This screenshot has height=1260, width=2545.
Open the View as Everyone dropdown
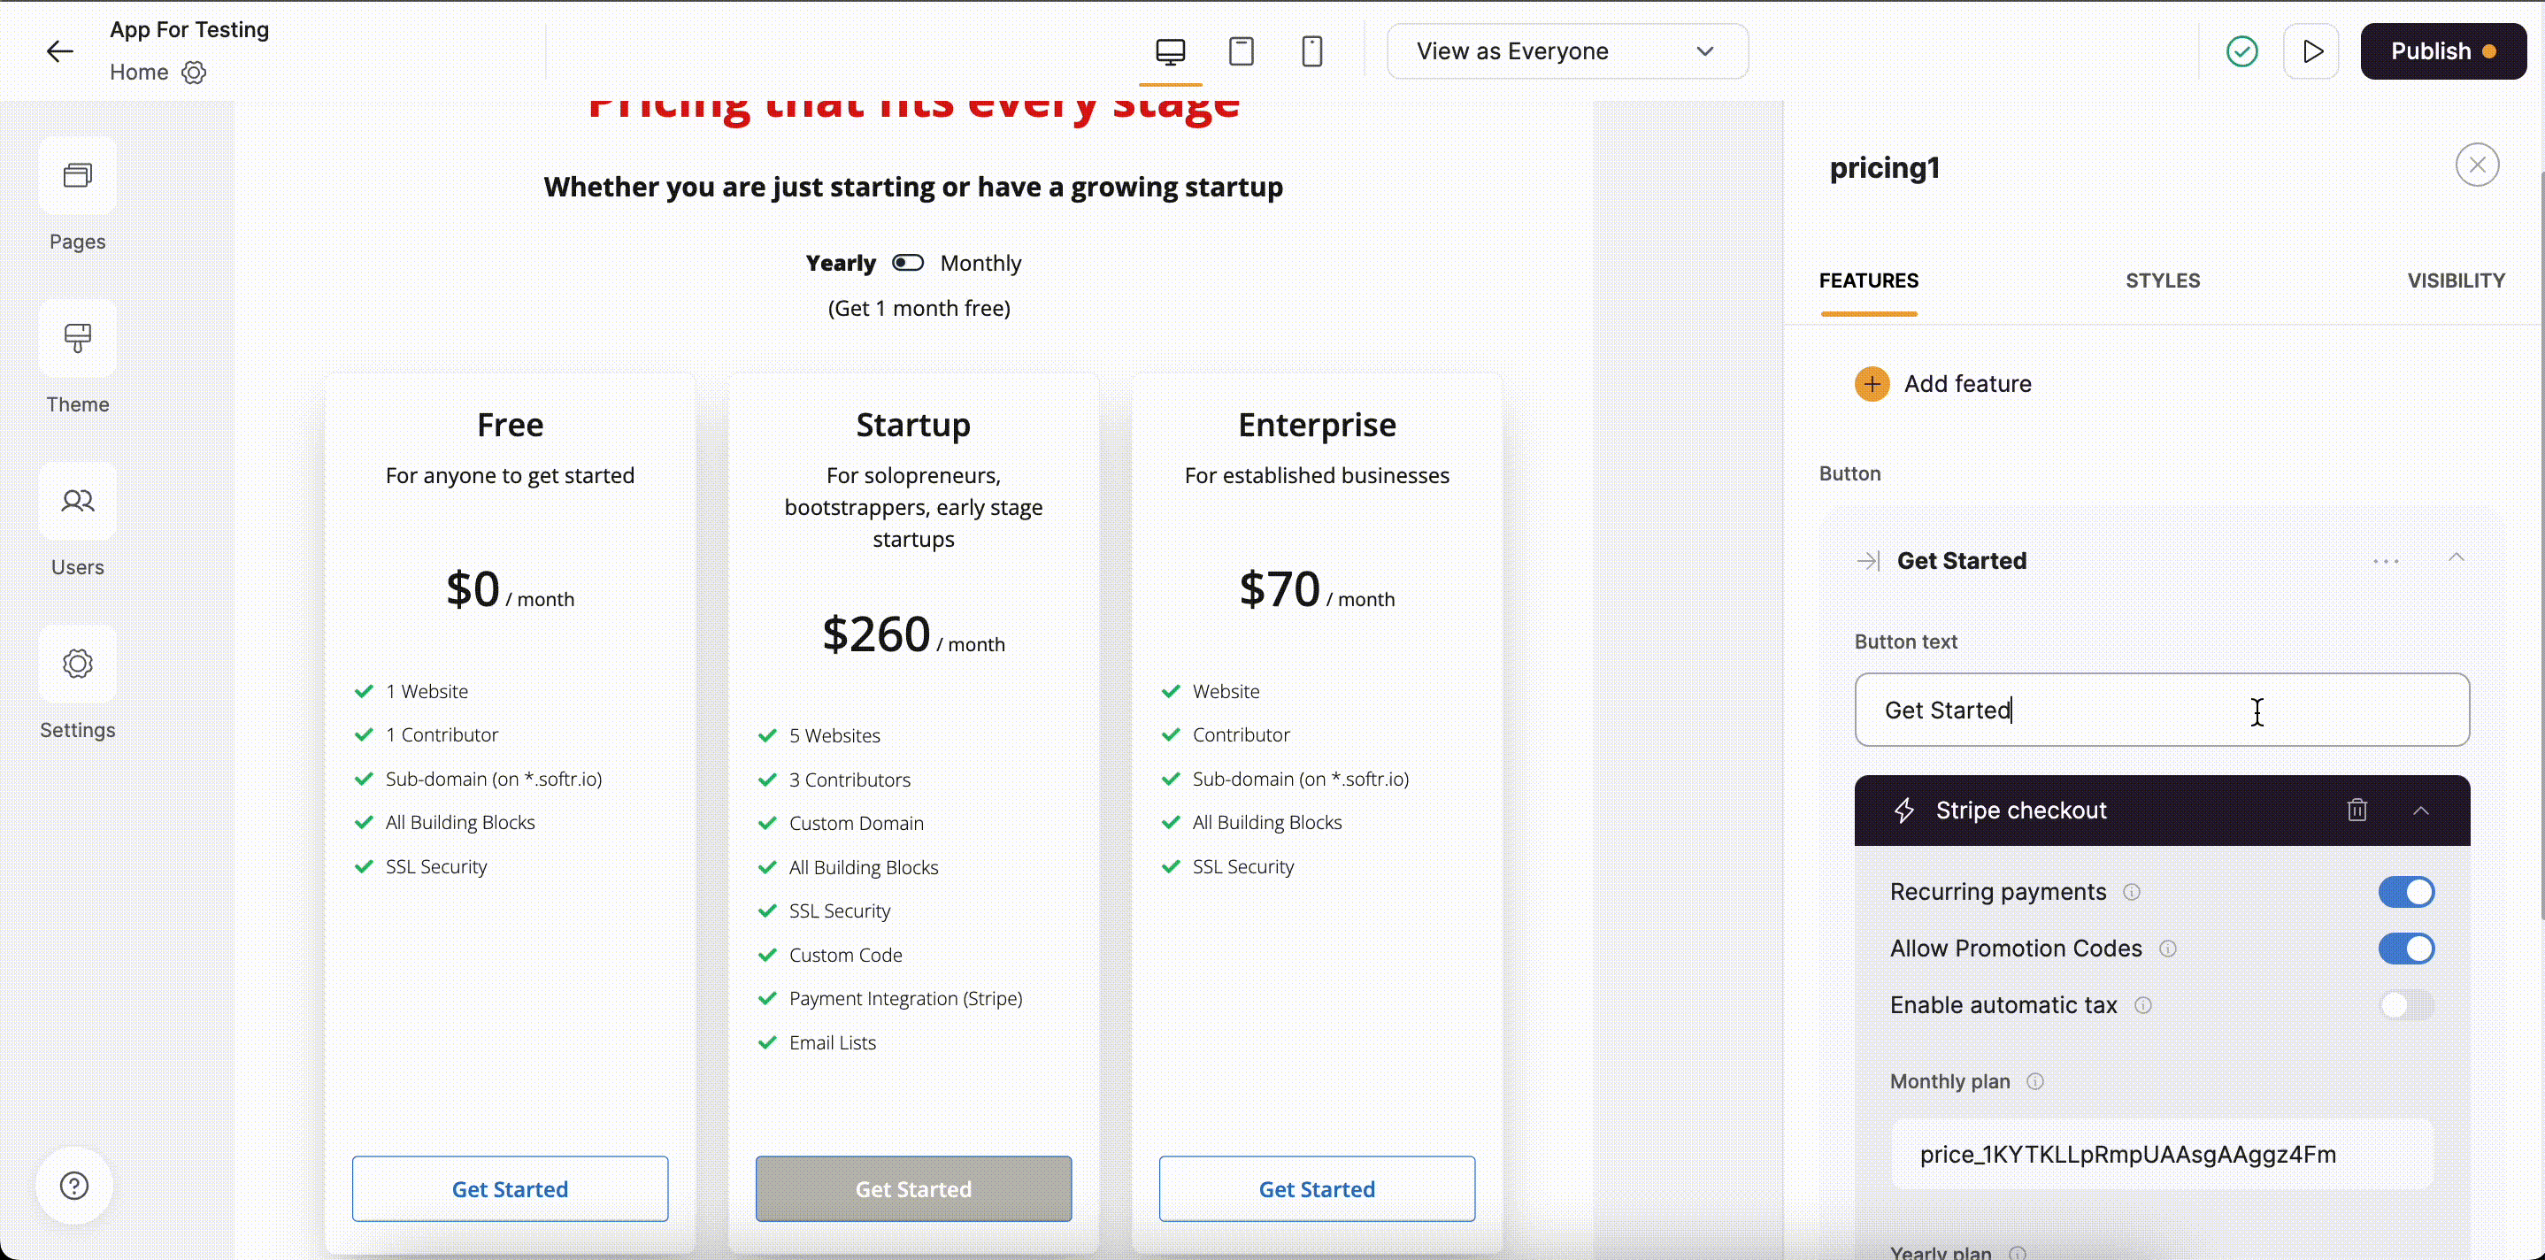[1568, 51]
